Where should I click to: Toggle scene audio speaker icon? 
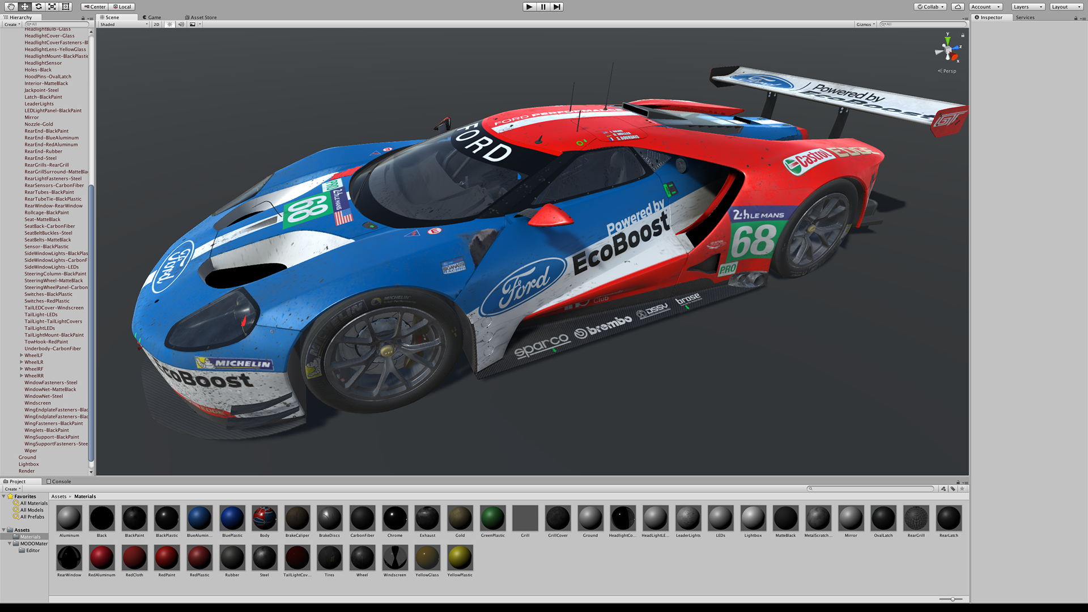click(x=181, y=24)
